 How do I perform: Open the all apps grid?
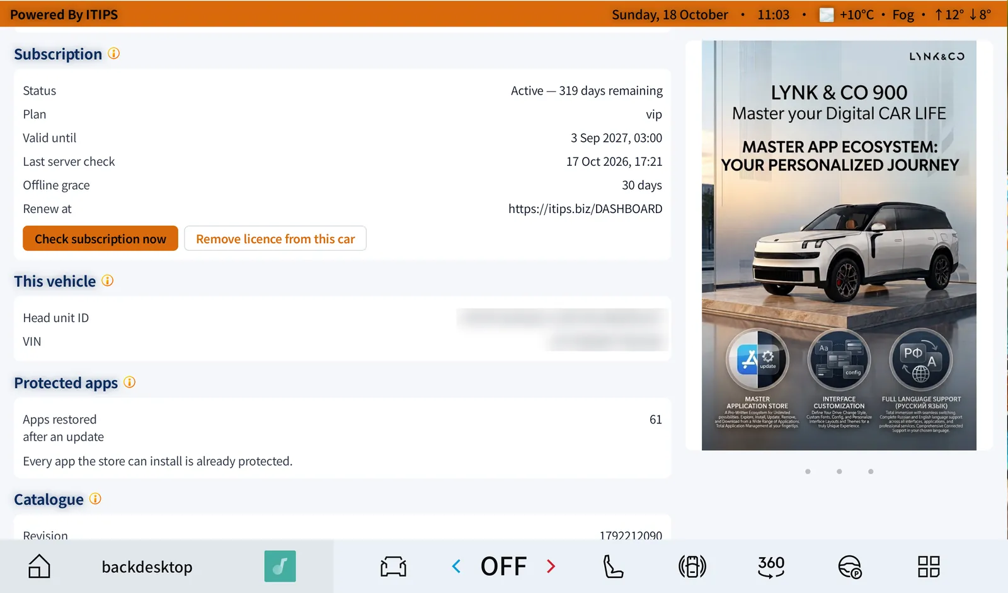[x=929, y=566]
